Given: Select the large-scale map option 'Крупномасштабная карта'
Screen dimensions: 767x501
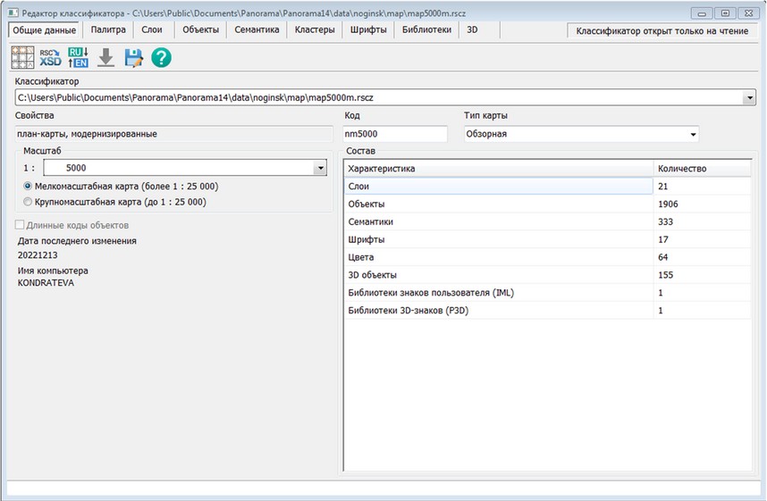Looking at the screenshot, I should coord(28,203).
